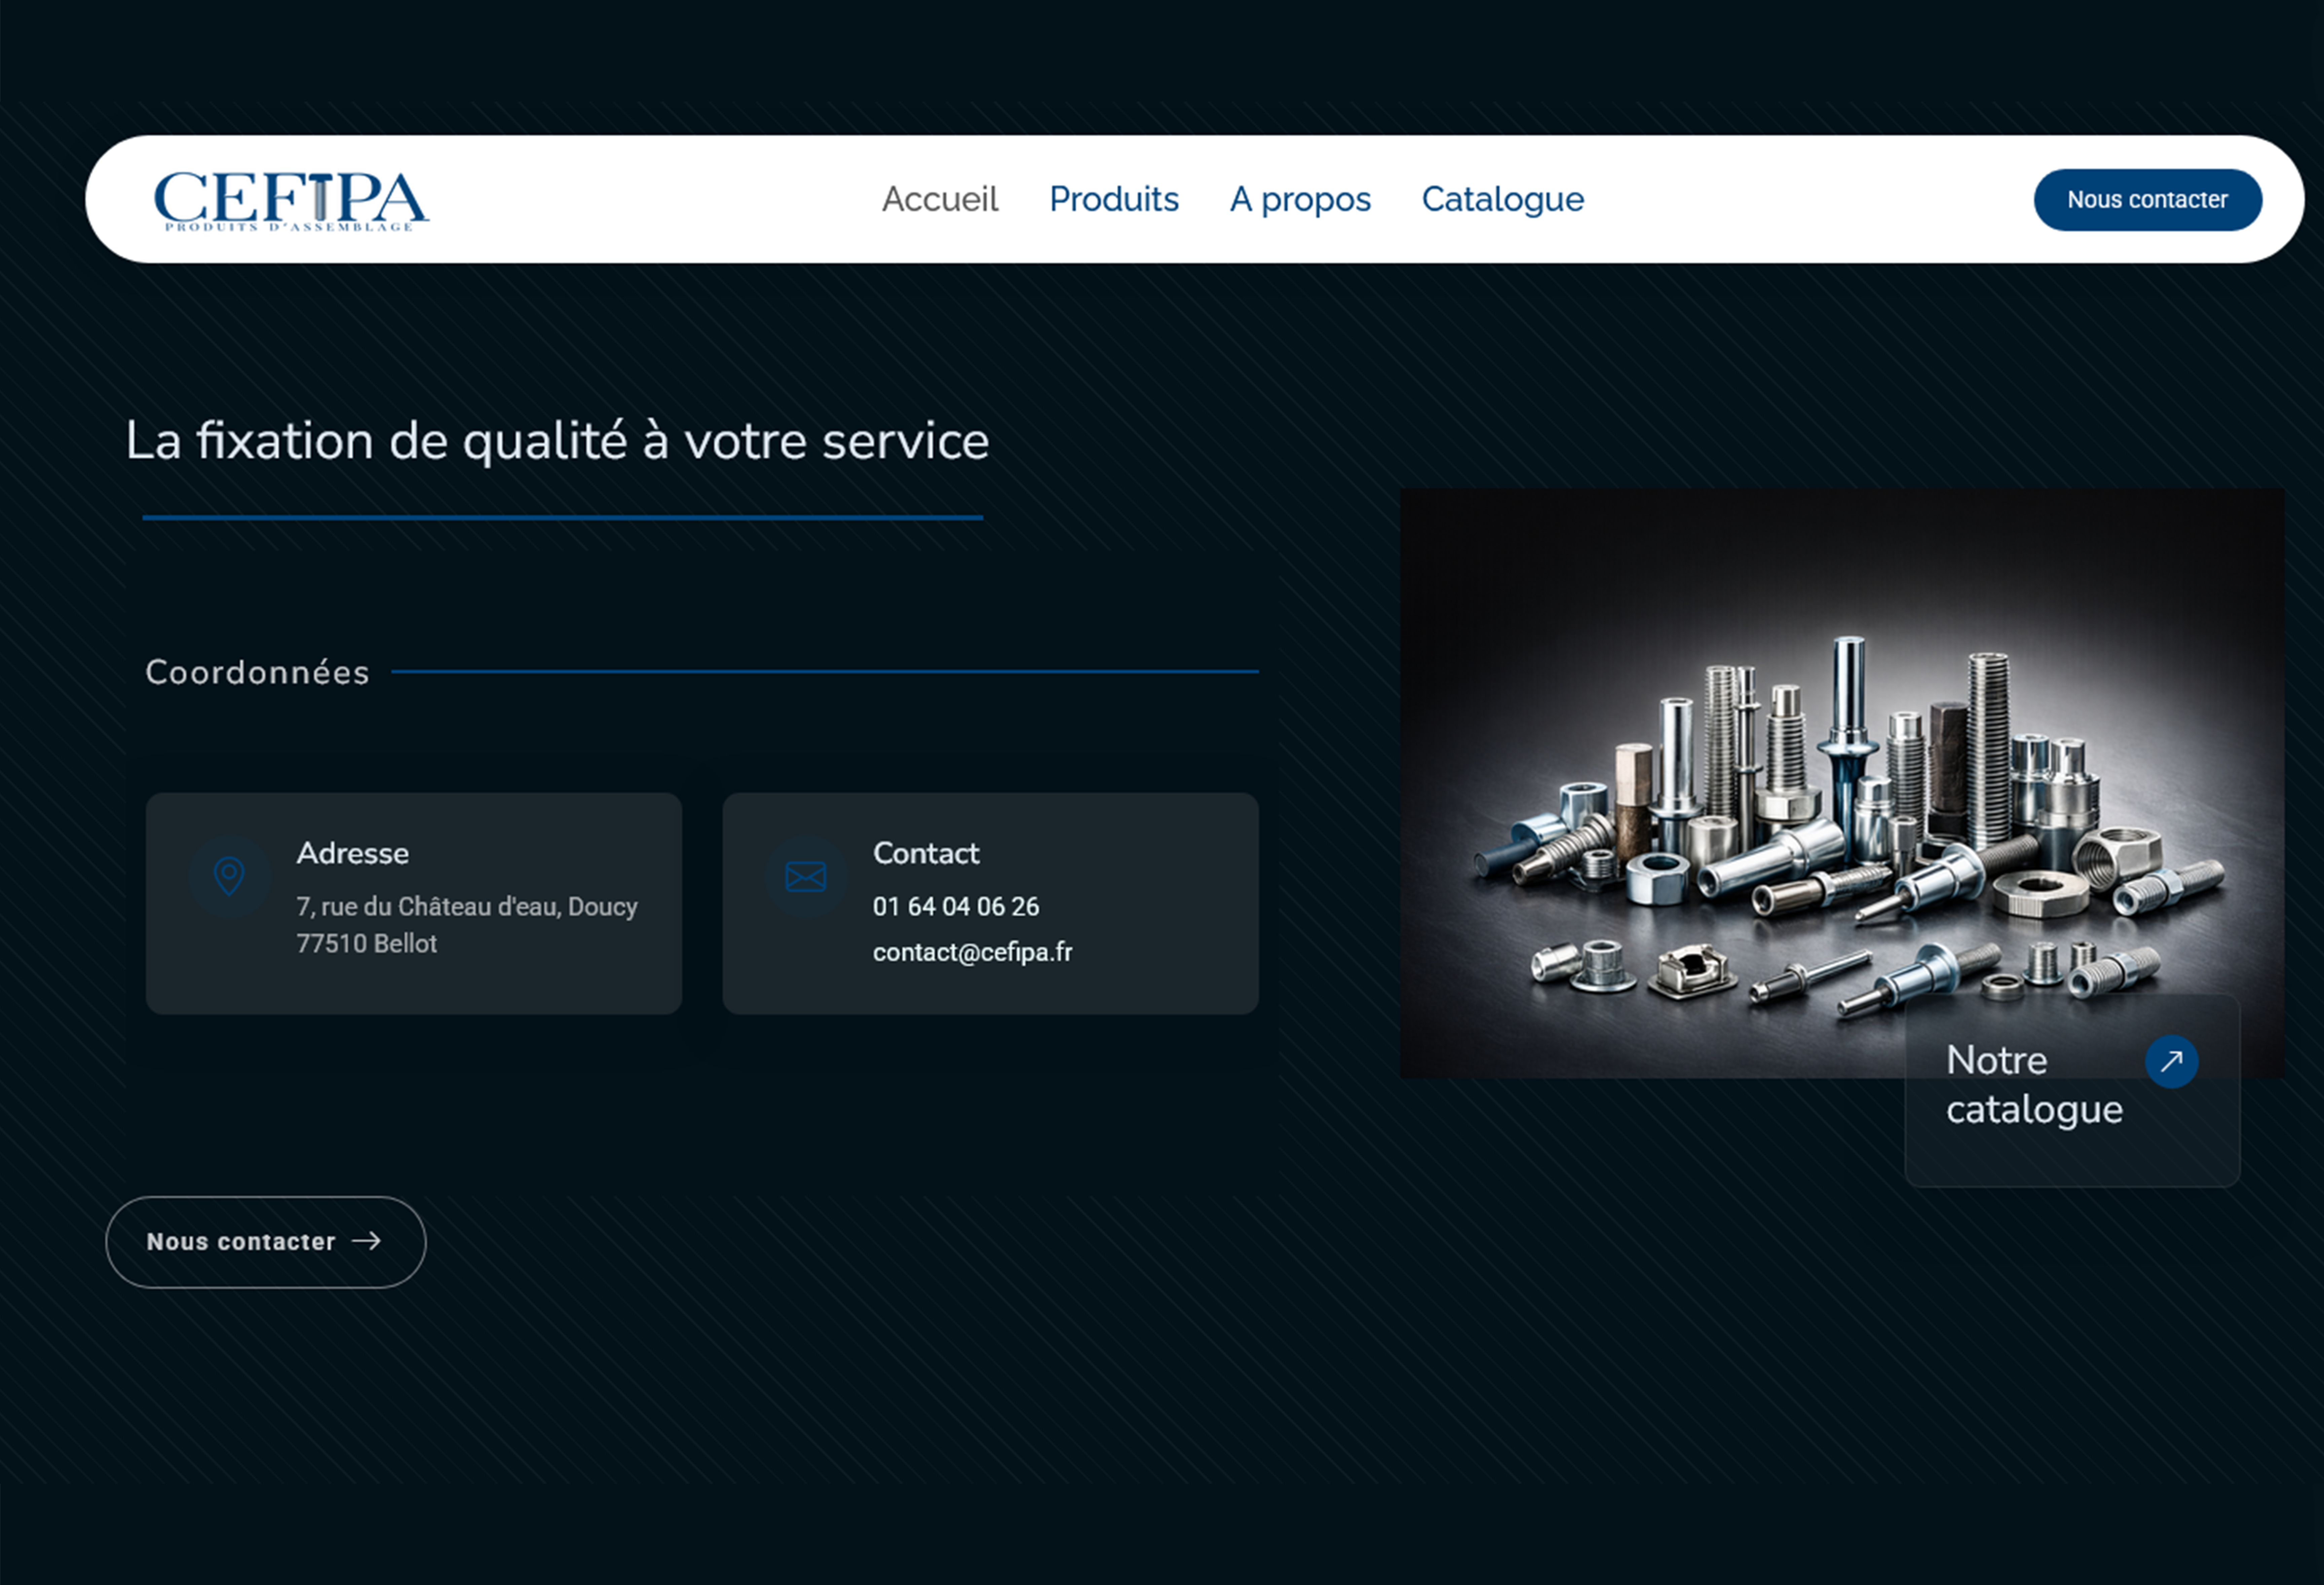Click the map pin location icon

point(229,876)
